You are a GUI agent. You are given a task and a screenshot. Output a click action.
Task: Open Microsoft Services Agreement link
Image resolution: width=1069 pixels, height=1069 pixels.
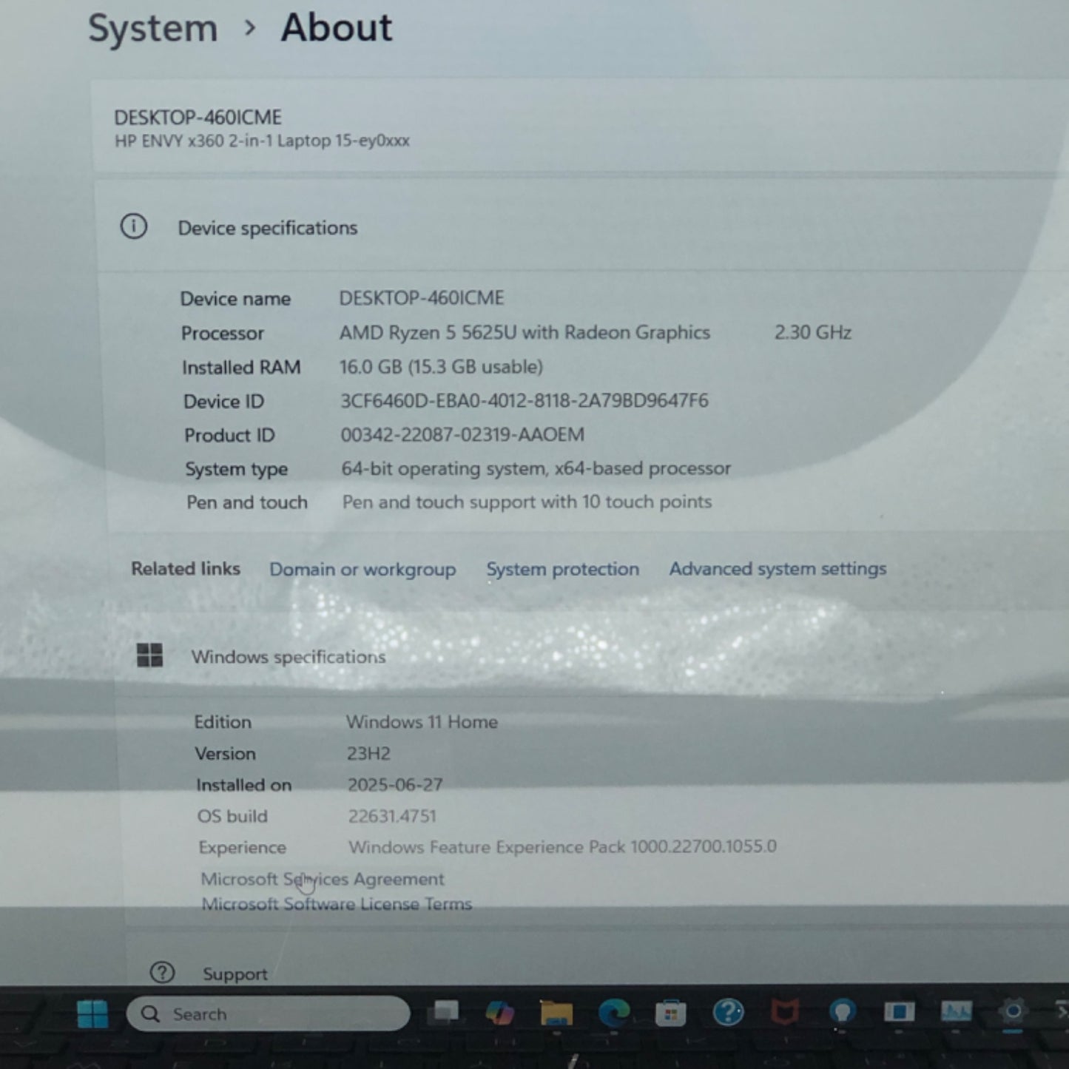pos(323,879)
